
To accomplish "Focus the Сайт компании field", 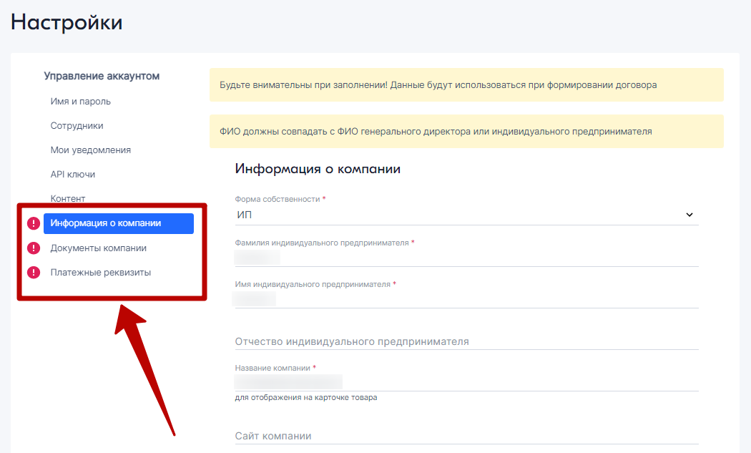I will tap(466, 436).
